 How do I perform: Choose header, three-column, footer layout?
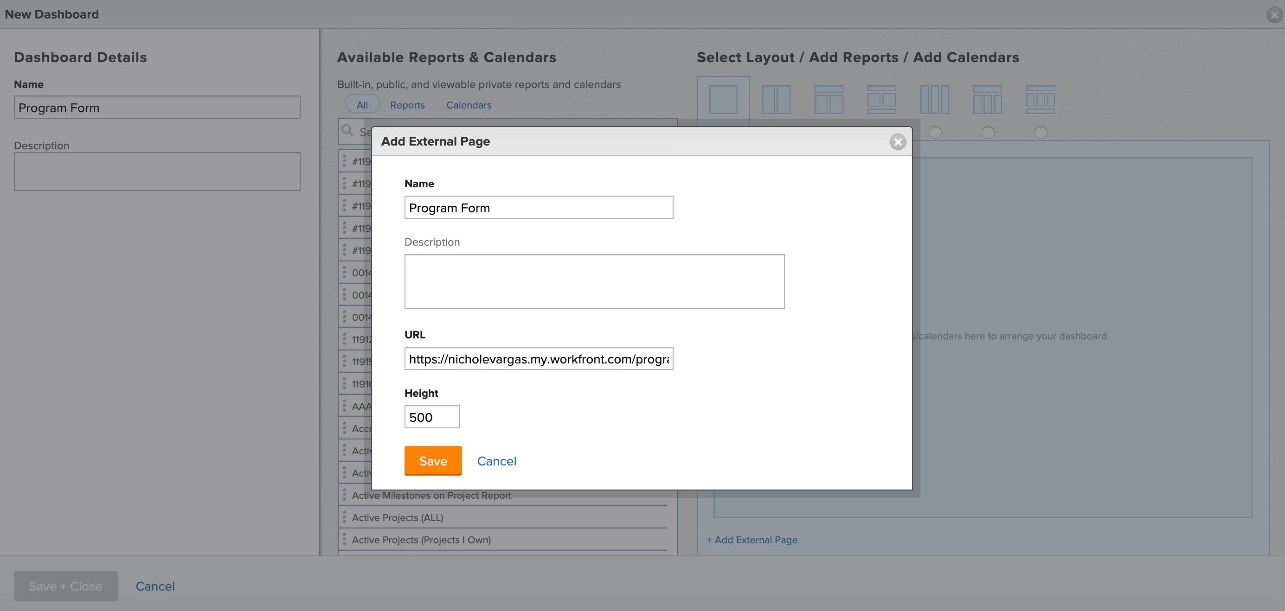pos(1040,99)
